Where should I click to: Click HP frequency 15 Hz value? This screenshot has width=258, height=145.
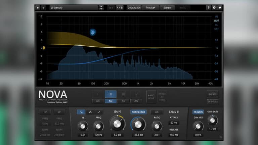pos(45,124)
